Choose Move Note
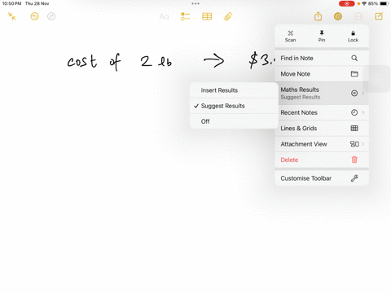391x293 pixels. pos(322,74)
